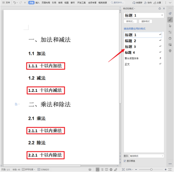Click the rocket icon in the sidebar
Screen dimensions: 174x172
point(170,14)
